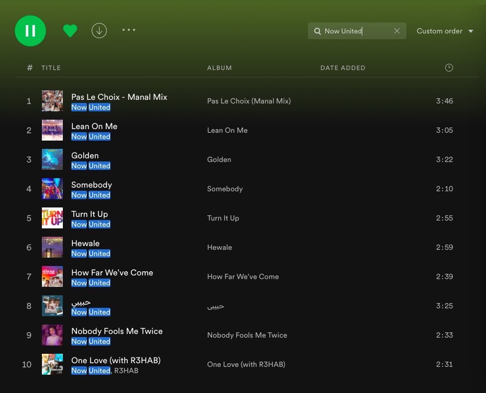Open the R3HAB artist link
486x393 pixels.
point(126,371)
